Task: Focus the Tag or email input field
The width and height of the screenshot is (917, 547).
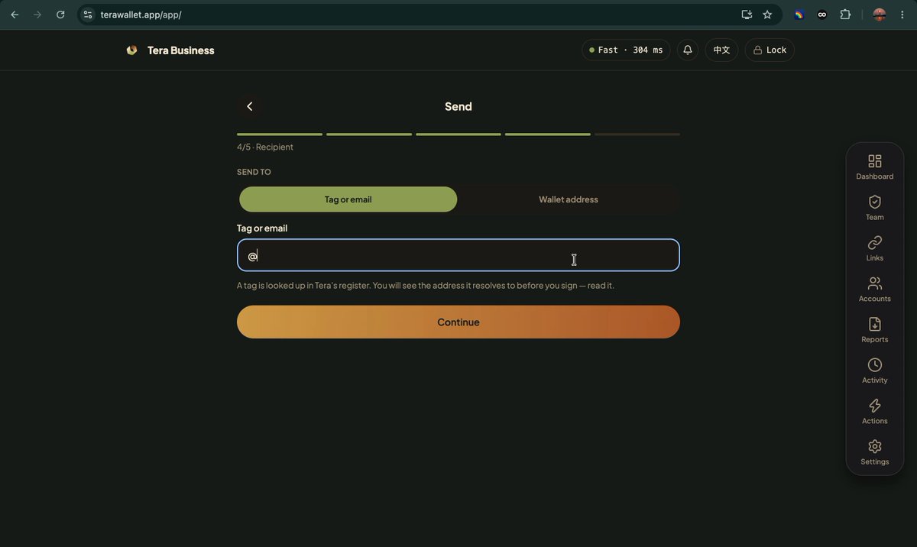Action: tap(458, 255)
